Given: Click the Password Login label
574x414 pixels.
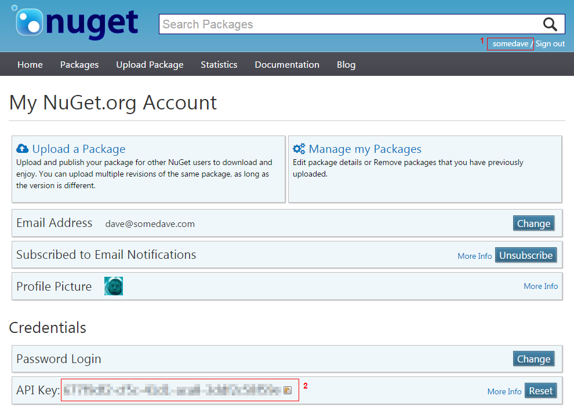Looking at the screenshot, I should [59, 359].
